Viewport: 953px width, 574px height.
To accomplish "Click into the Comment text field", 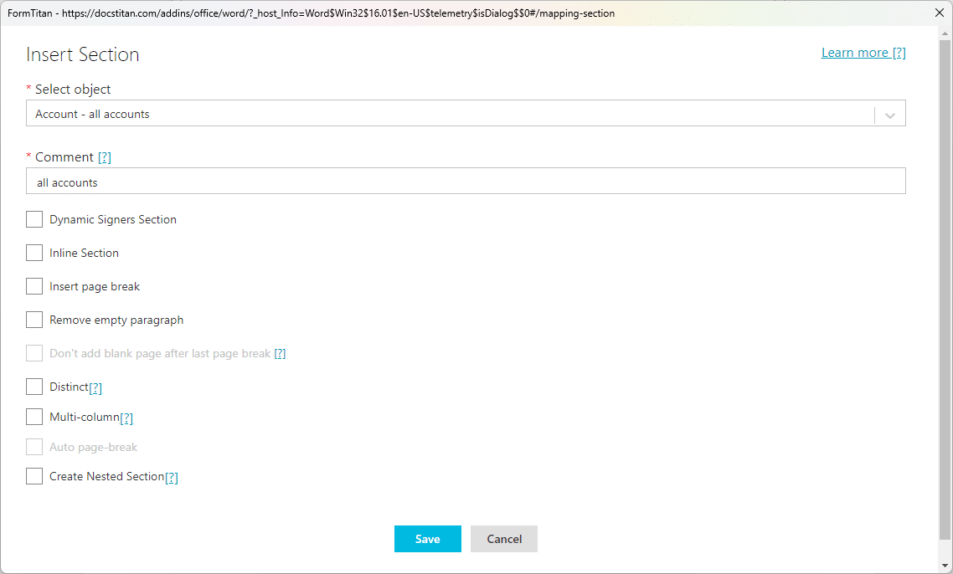I will pyautogui.click(x=466, y=182).
